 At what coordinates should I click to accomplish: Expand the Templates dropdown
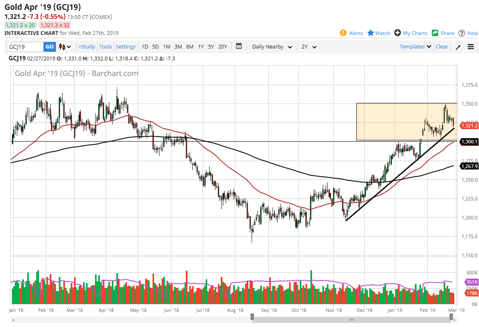coord(415,47)
